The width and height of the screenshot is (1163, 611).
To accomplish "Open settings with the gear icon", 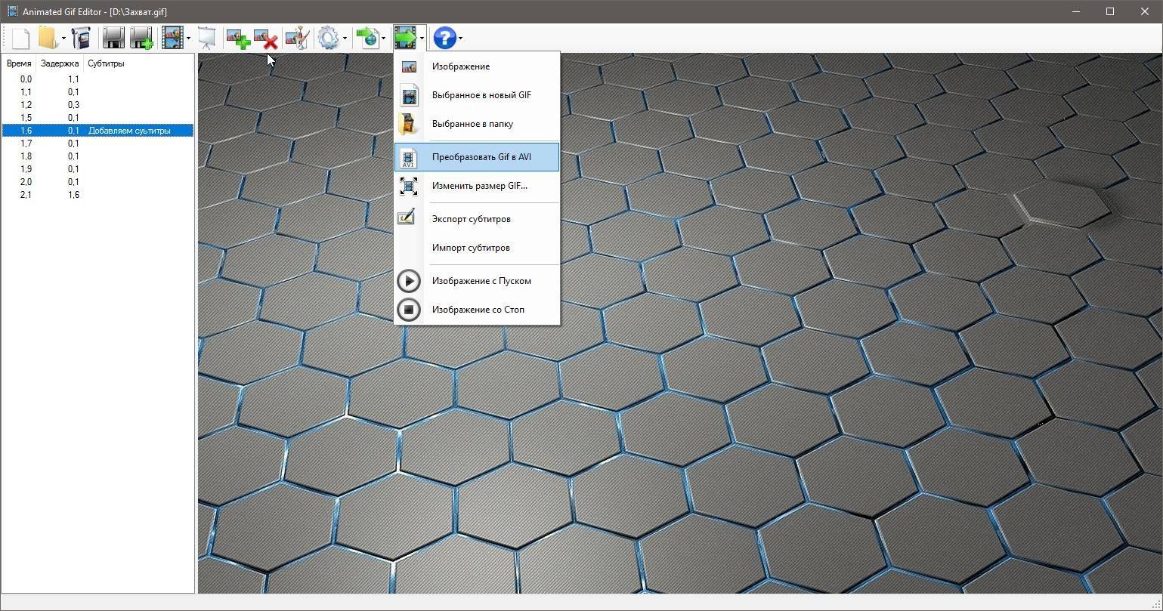I will 329,38.
